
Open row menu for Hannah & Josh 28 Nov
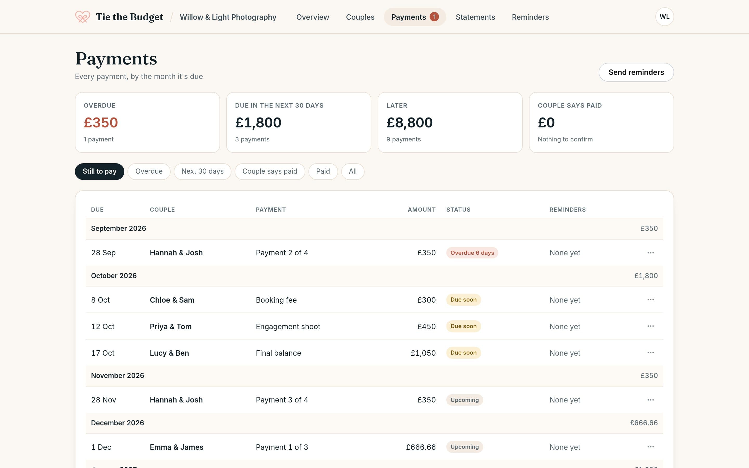651,400
